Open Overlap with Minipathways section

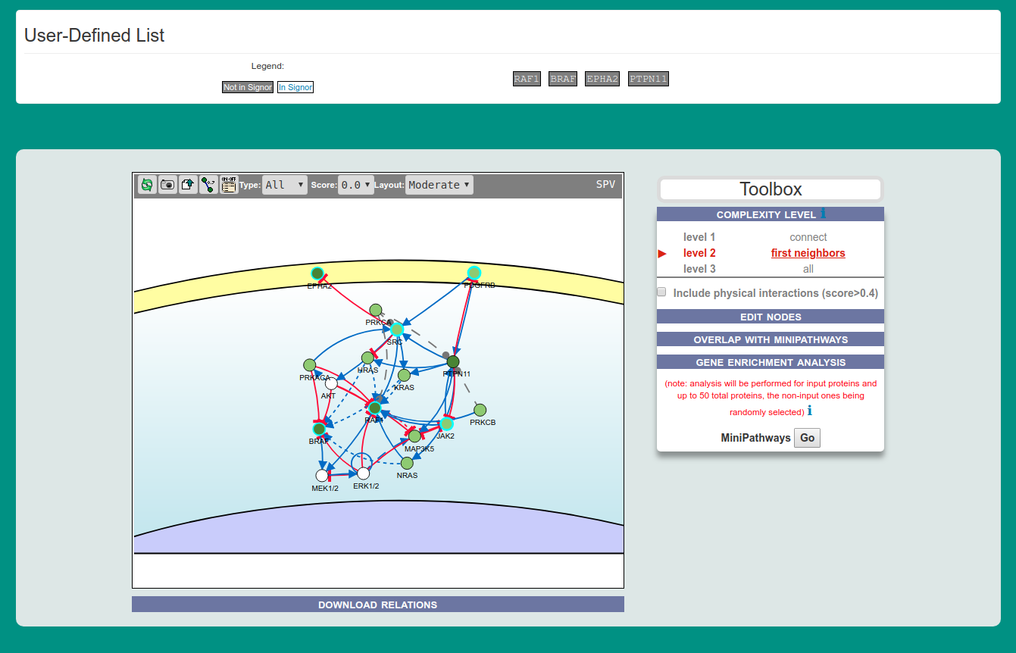point(771,339)
